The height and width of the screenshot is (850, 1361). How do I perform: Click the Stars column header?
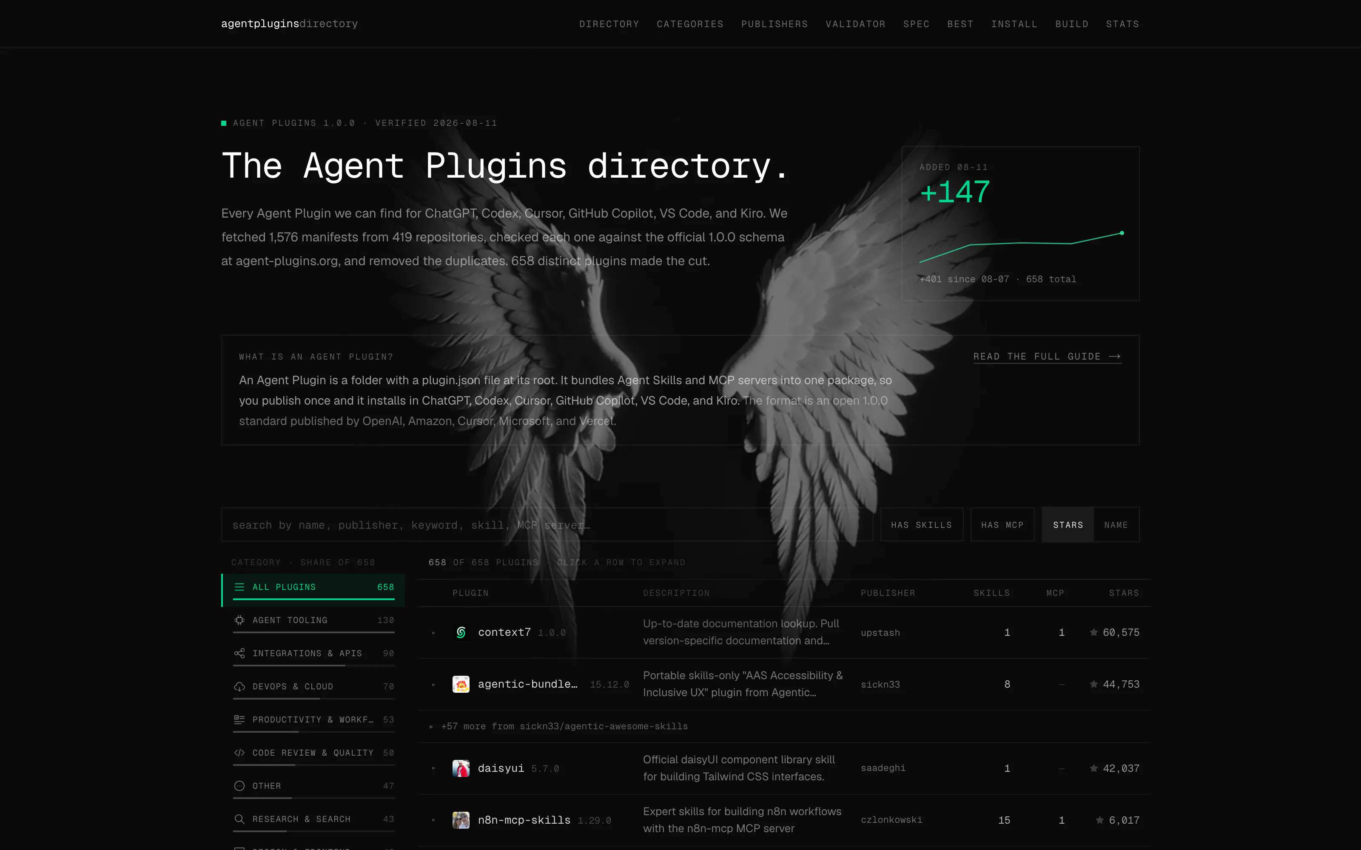pos(1124,593)
